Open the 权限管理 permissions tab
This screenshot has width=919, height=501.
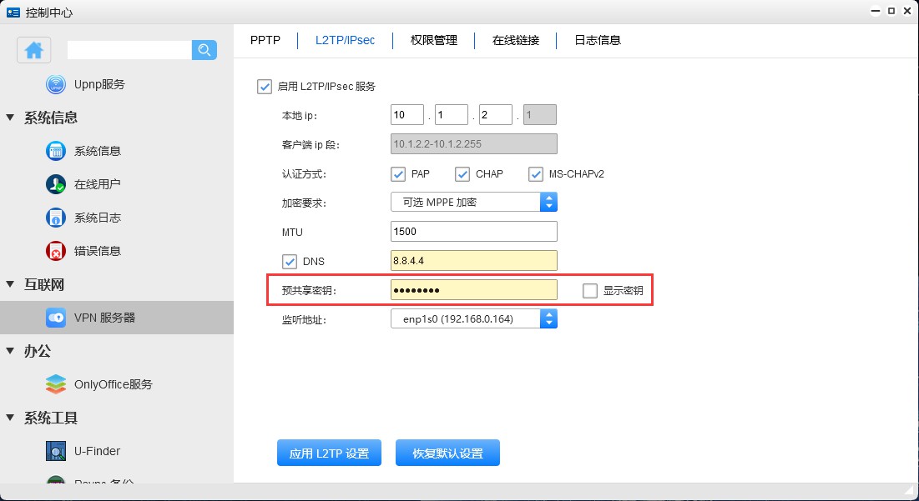pyautogui.click(x=433, y=39)
